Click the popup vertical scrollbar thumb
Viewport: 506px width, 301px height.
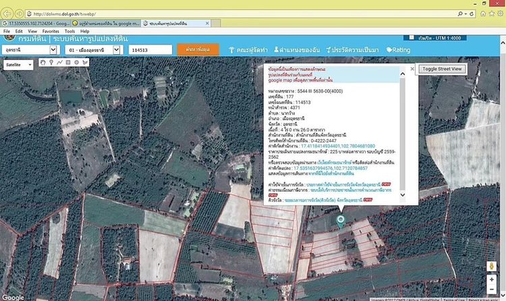(402, 134)
